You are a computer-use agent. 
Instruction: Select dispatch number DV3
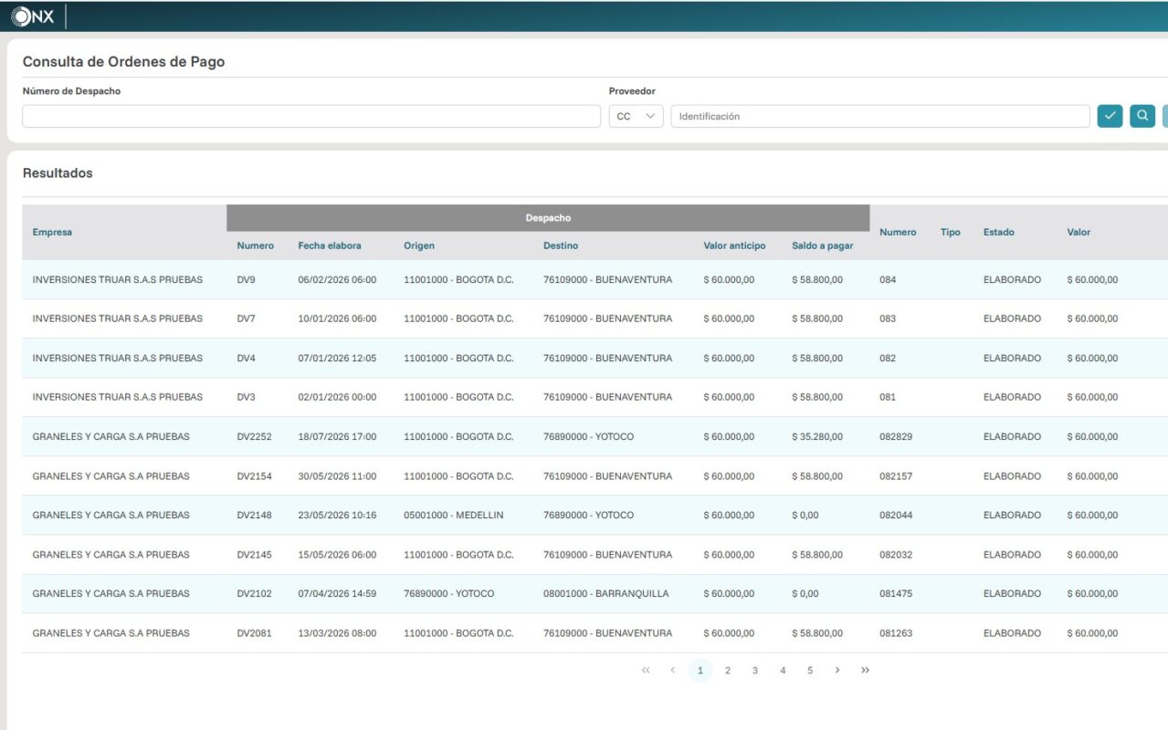point(246,397)
